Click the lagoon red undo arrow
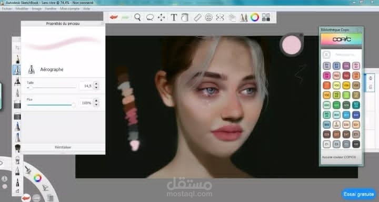This screenshot has height=202, width=379. 26,198
